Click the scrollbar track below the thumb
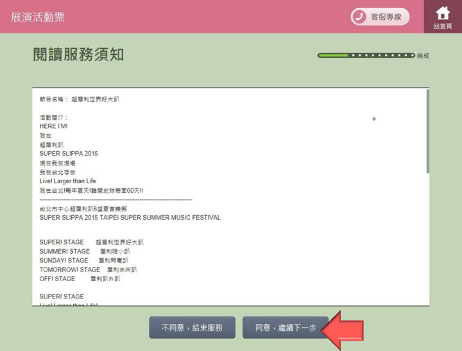Image resolution: width=462 pixels, height=351 pixels. click(428, 243)
